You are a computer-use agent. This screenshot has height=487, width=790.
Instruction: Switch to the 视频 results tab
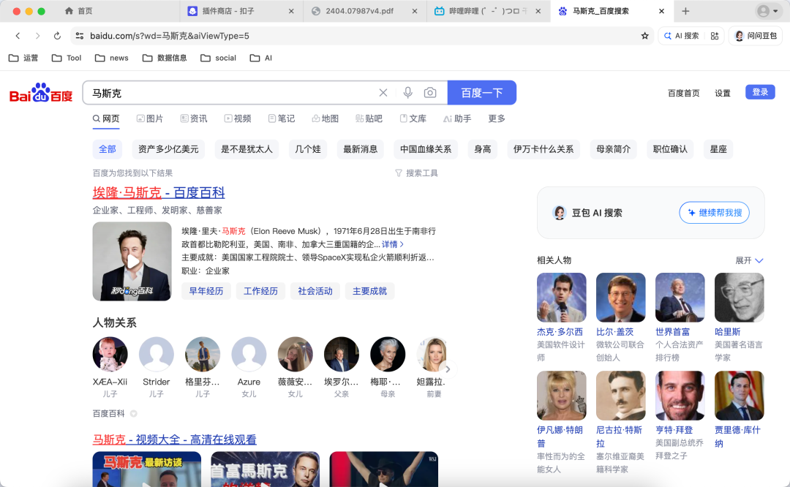click(x=238, y=118)
